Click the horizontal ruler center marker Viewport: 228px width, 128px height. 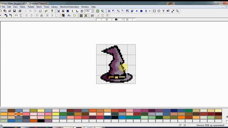coord(116,20)
